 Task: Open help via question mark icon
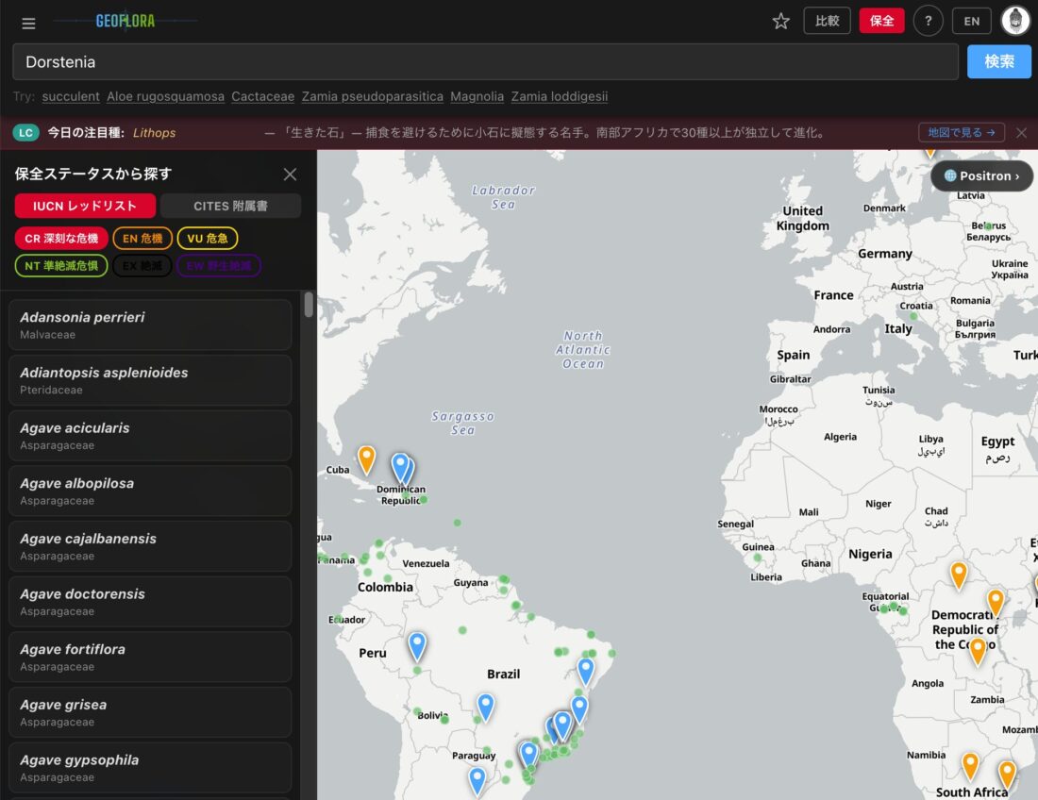coord(928,21)
